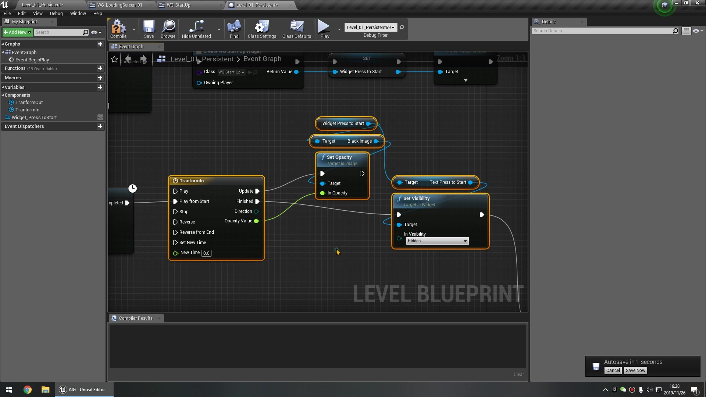This screenshot has width=706, height=397.
Task: Open the Debug menu
Action: [56, 13]
